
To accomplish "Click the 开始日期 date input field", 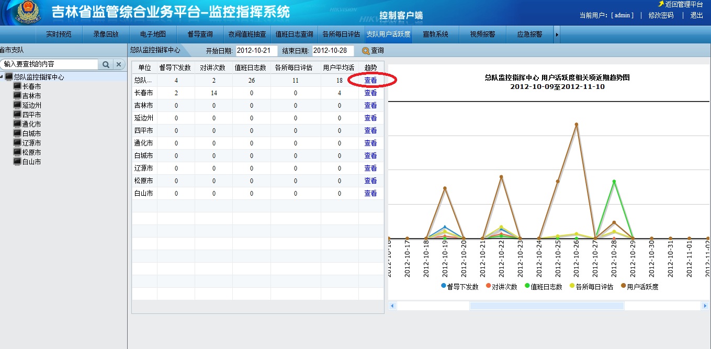I will [x=256, y=51].
